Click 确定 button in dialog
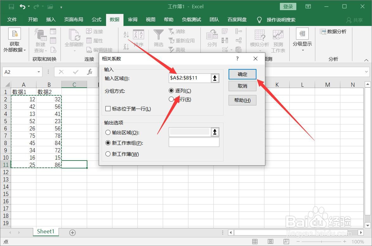Image resolution: width=372 pixels, height=246 pixels. 243,74
